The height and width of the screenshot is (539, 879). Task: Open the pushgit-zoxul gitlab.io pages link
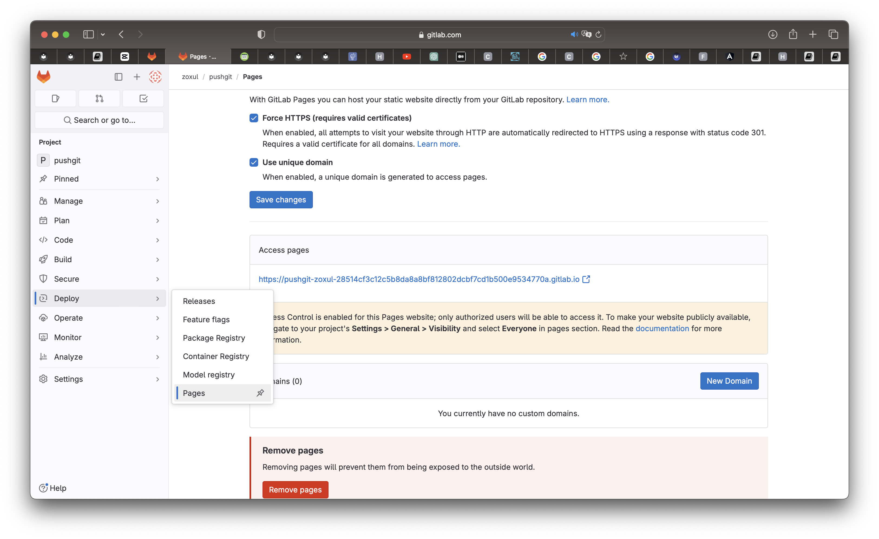pos(418,279)
